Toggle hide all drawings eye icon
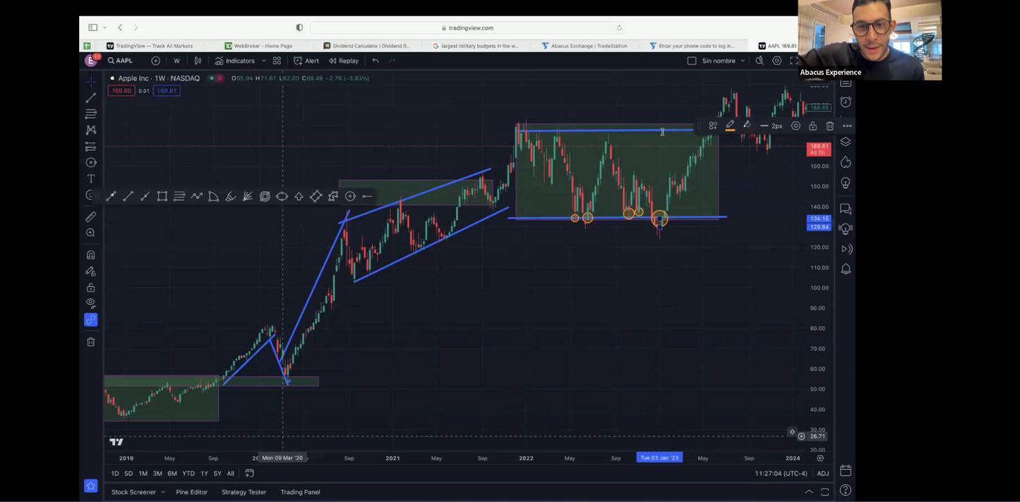The height and width of the screenshot is (502, 1020). click(91, 303)
